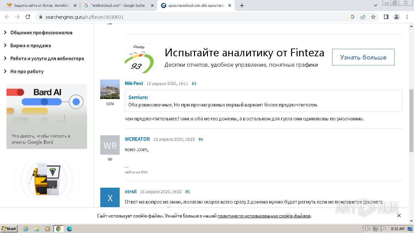
Task: Dismiss cookie notice with X
Action: [399, 216]
